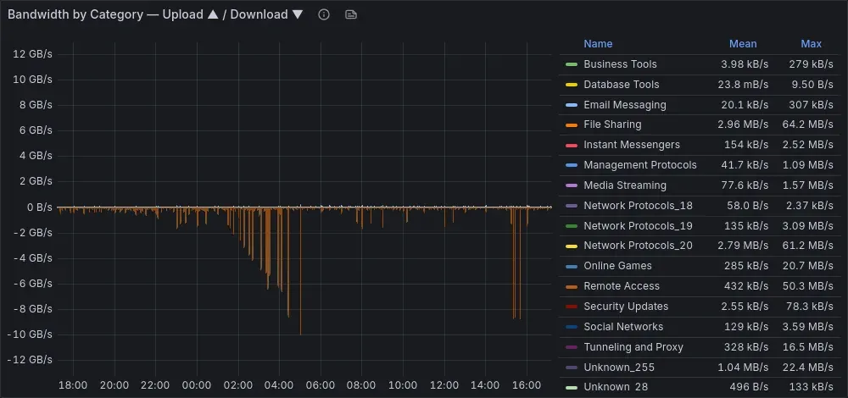Open the Media Streaming purple color swatch
The height and width of the screenshot is (398, 848).
click(x=572, y=185)
